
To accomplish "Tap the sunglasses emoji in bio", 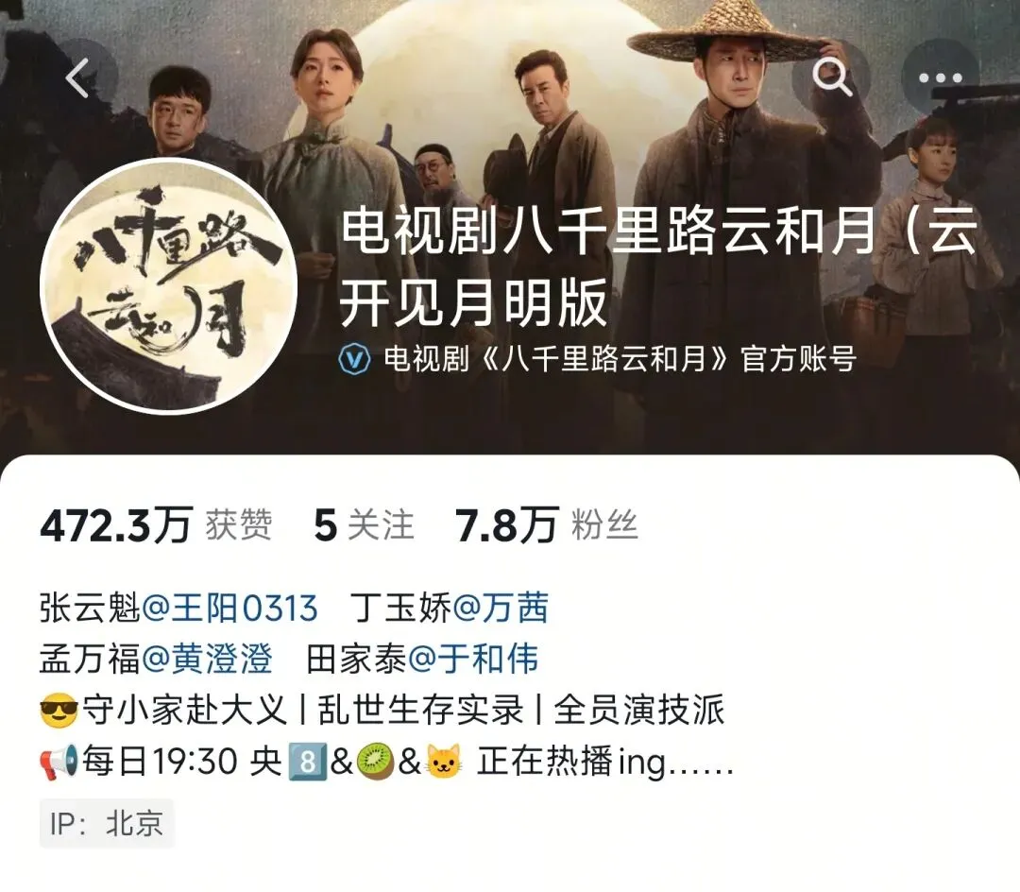I will [59, 711].
